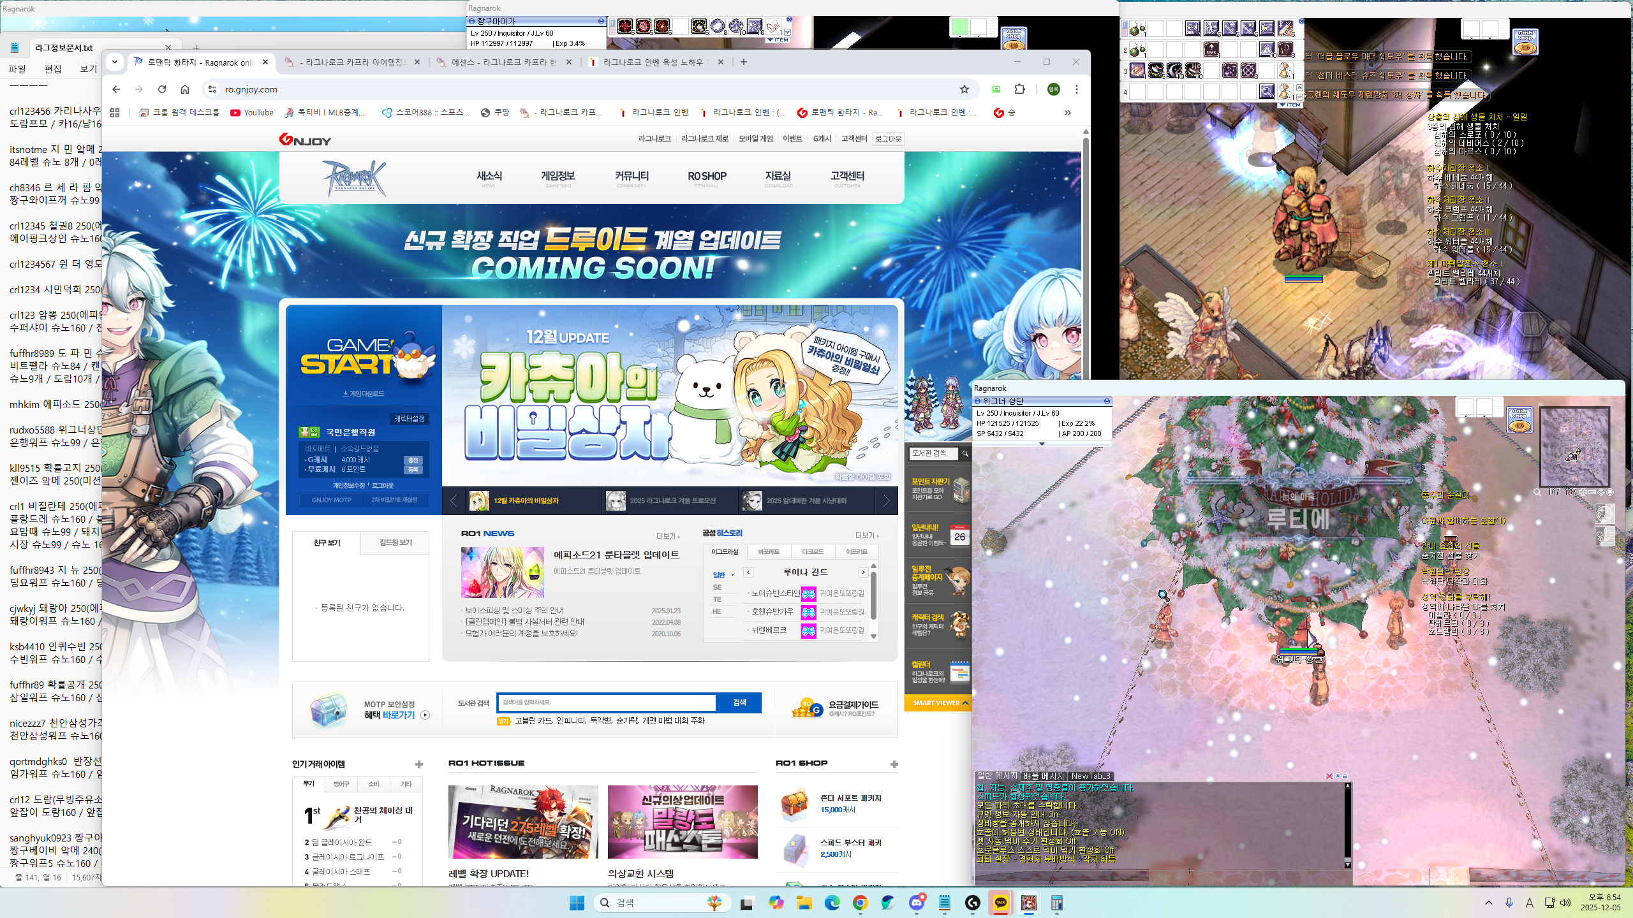Click the calendar icon in the side quick menu
The width and height of the screenshot is (1633, 918).
click(x=959, y=672)
